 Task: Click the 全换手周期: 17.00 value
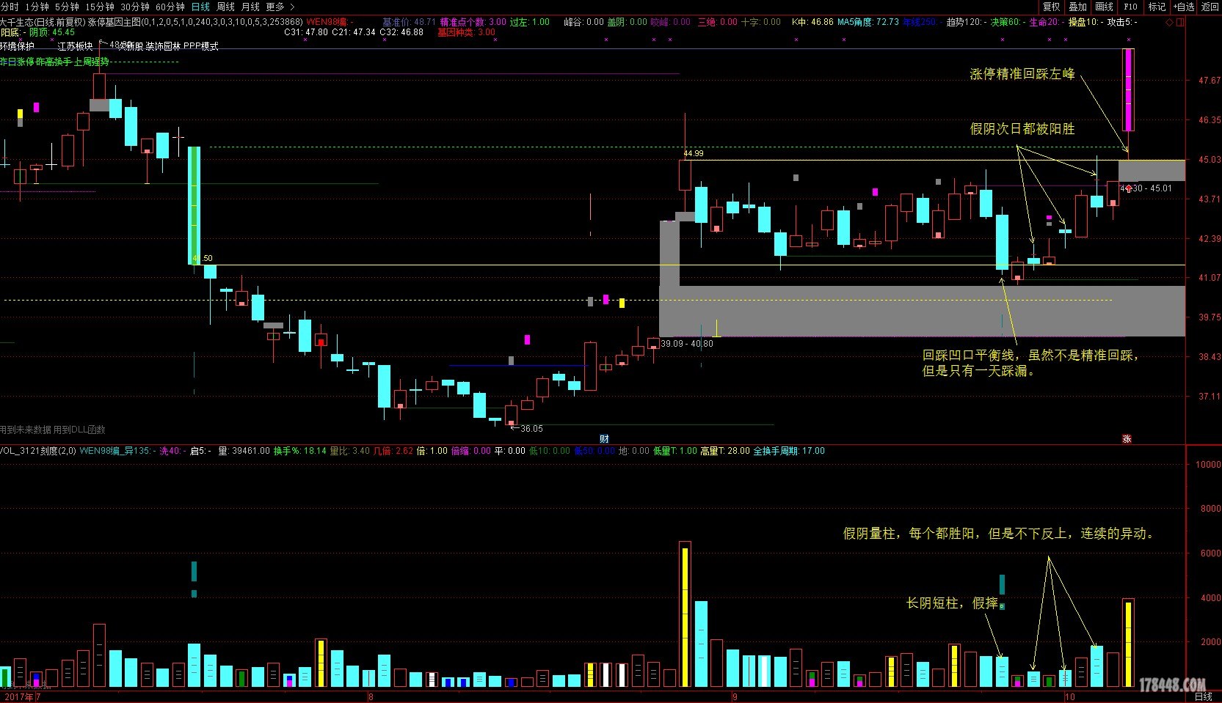789,451
